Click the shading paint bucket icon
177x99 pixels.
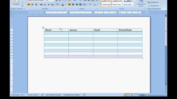coord(90,5)
